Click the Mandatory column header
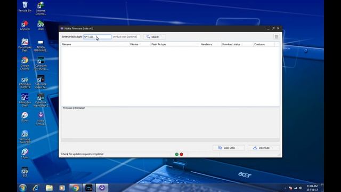Screen dimensions: 341x192 click(x=210, y=44)
